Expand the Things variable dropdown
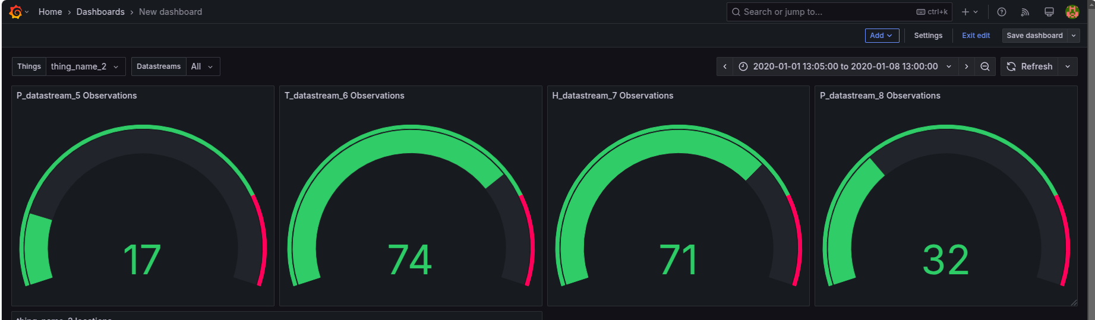Screen dimensions: 1095x320 click(85, 66)
